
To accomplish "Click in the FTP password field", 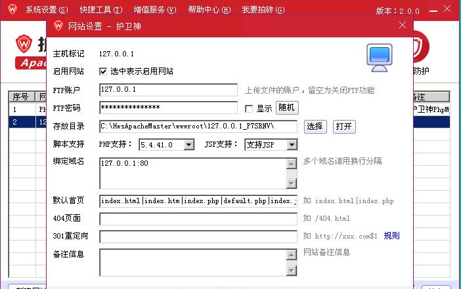I will (x=169, y=107).
